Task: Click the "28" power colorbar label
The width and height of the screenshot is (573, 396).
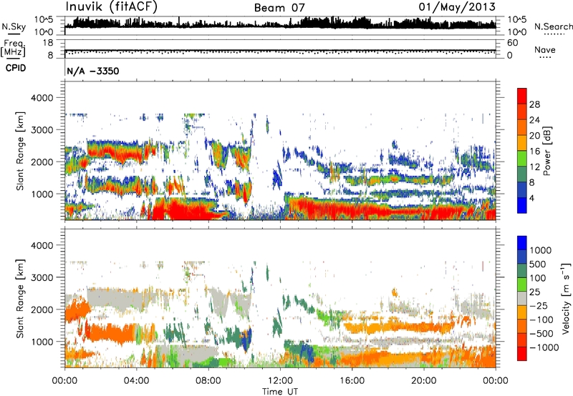Action: point(534,104)
